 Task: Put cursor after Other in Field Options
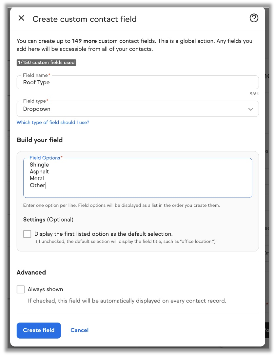[x=45, y=186]
